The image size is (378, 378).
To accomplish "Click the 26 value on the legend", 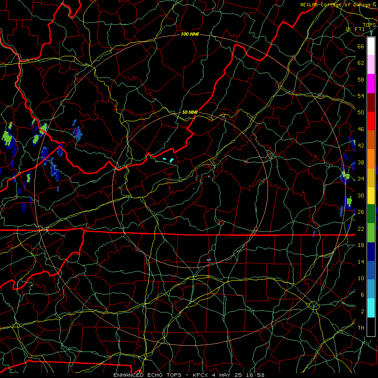I will click(x=361, y=212).
